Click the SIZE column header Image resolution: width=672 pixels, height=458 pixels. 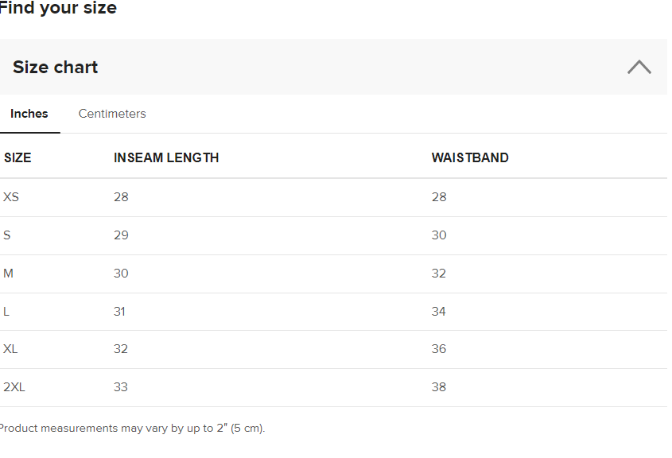[x=17, y=157]
